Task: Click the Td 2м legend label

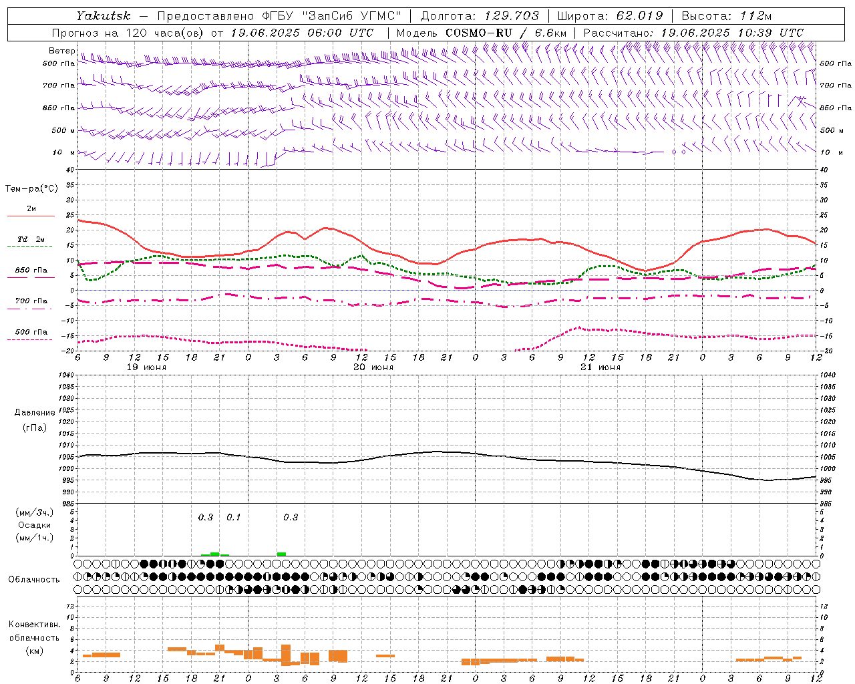Action: [x=31, y=239]
